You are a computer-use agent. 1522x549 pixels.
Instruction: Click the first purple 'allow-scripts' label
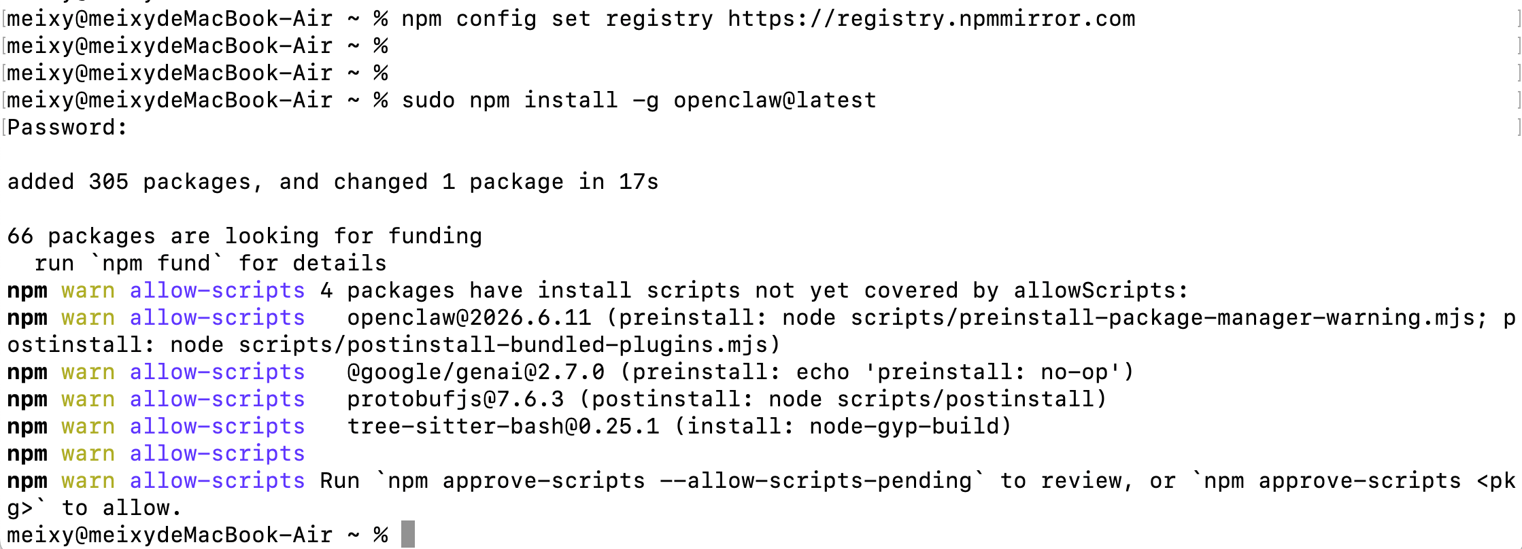click(217, 290)
